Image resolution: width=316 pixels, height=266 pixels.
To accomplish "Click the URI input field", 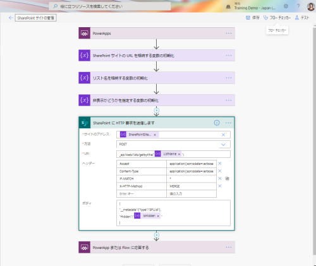I will coord(173,154).
